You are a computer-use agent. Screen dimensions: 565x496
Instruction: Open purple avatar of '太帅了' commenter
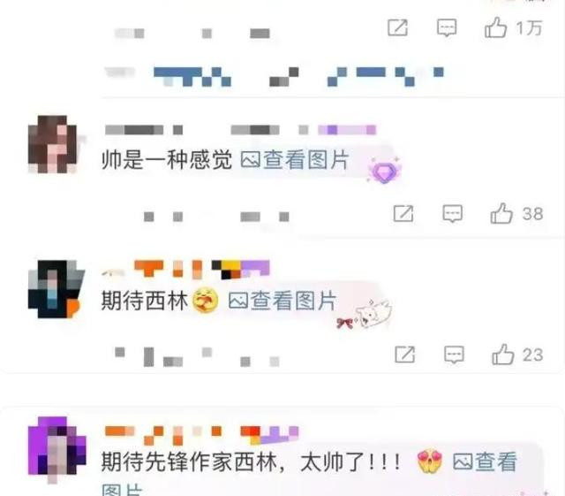click(56, 447)
